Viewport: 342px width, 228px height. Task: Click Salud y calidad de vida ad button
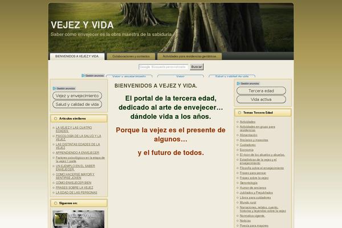pyautogui.click(x=78, y=104)
